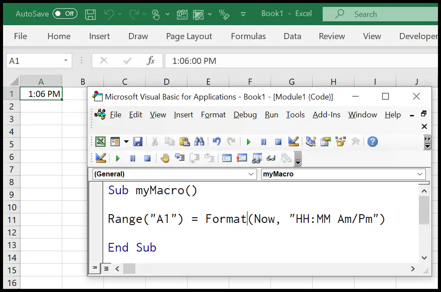Viewport: 441px width, 292px height.
Task: Click the blue Undo arrow in VBA toolbar
Action: click(x=216, y=141)
